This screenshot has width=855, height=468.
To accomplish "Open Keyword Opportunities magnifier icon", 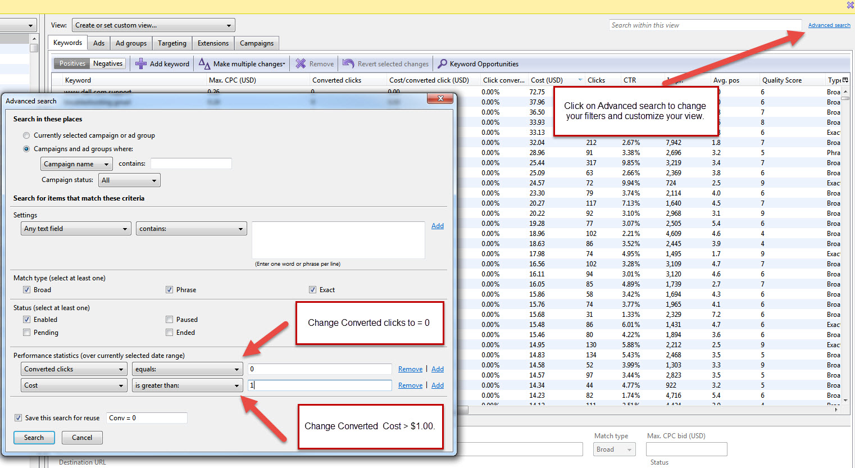I will tap(443, 63).
